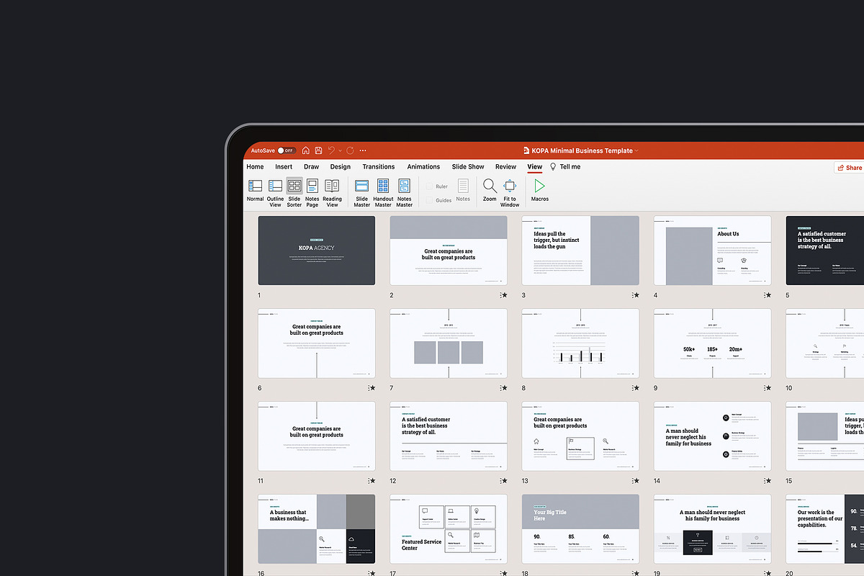864x576 pixels.
Task: Click the transition star icon under slide 13
Action: click(x=635, y=481)
